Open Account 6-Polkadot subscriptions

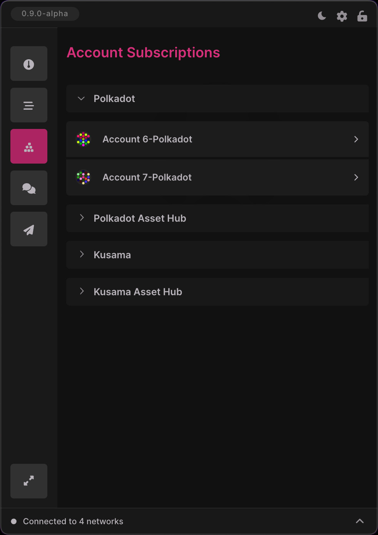217,139
